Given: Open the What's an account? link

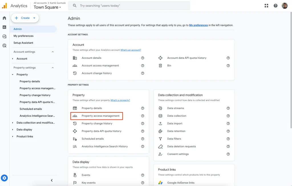Looking at the screenshot, I should [x=131, y=50].
